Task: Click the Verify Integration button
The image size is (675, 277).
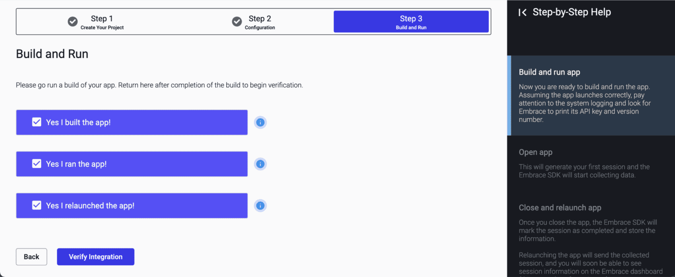Action: tap(96, 257)
